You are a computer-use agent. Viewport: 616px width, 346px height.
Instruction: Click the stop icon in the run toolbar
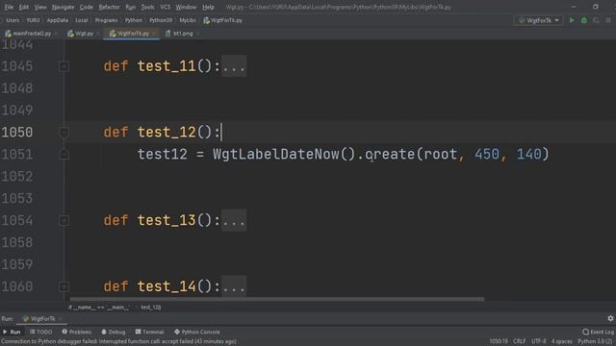608,20
